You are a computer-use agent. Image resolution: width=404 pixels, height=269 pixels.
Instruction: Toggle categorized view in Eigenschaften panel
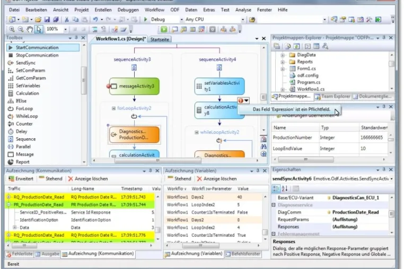276,189
